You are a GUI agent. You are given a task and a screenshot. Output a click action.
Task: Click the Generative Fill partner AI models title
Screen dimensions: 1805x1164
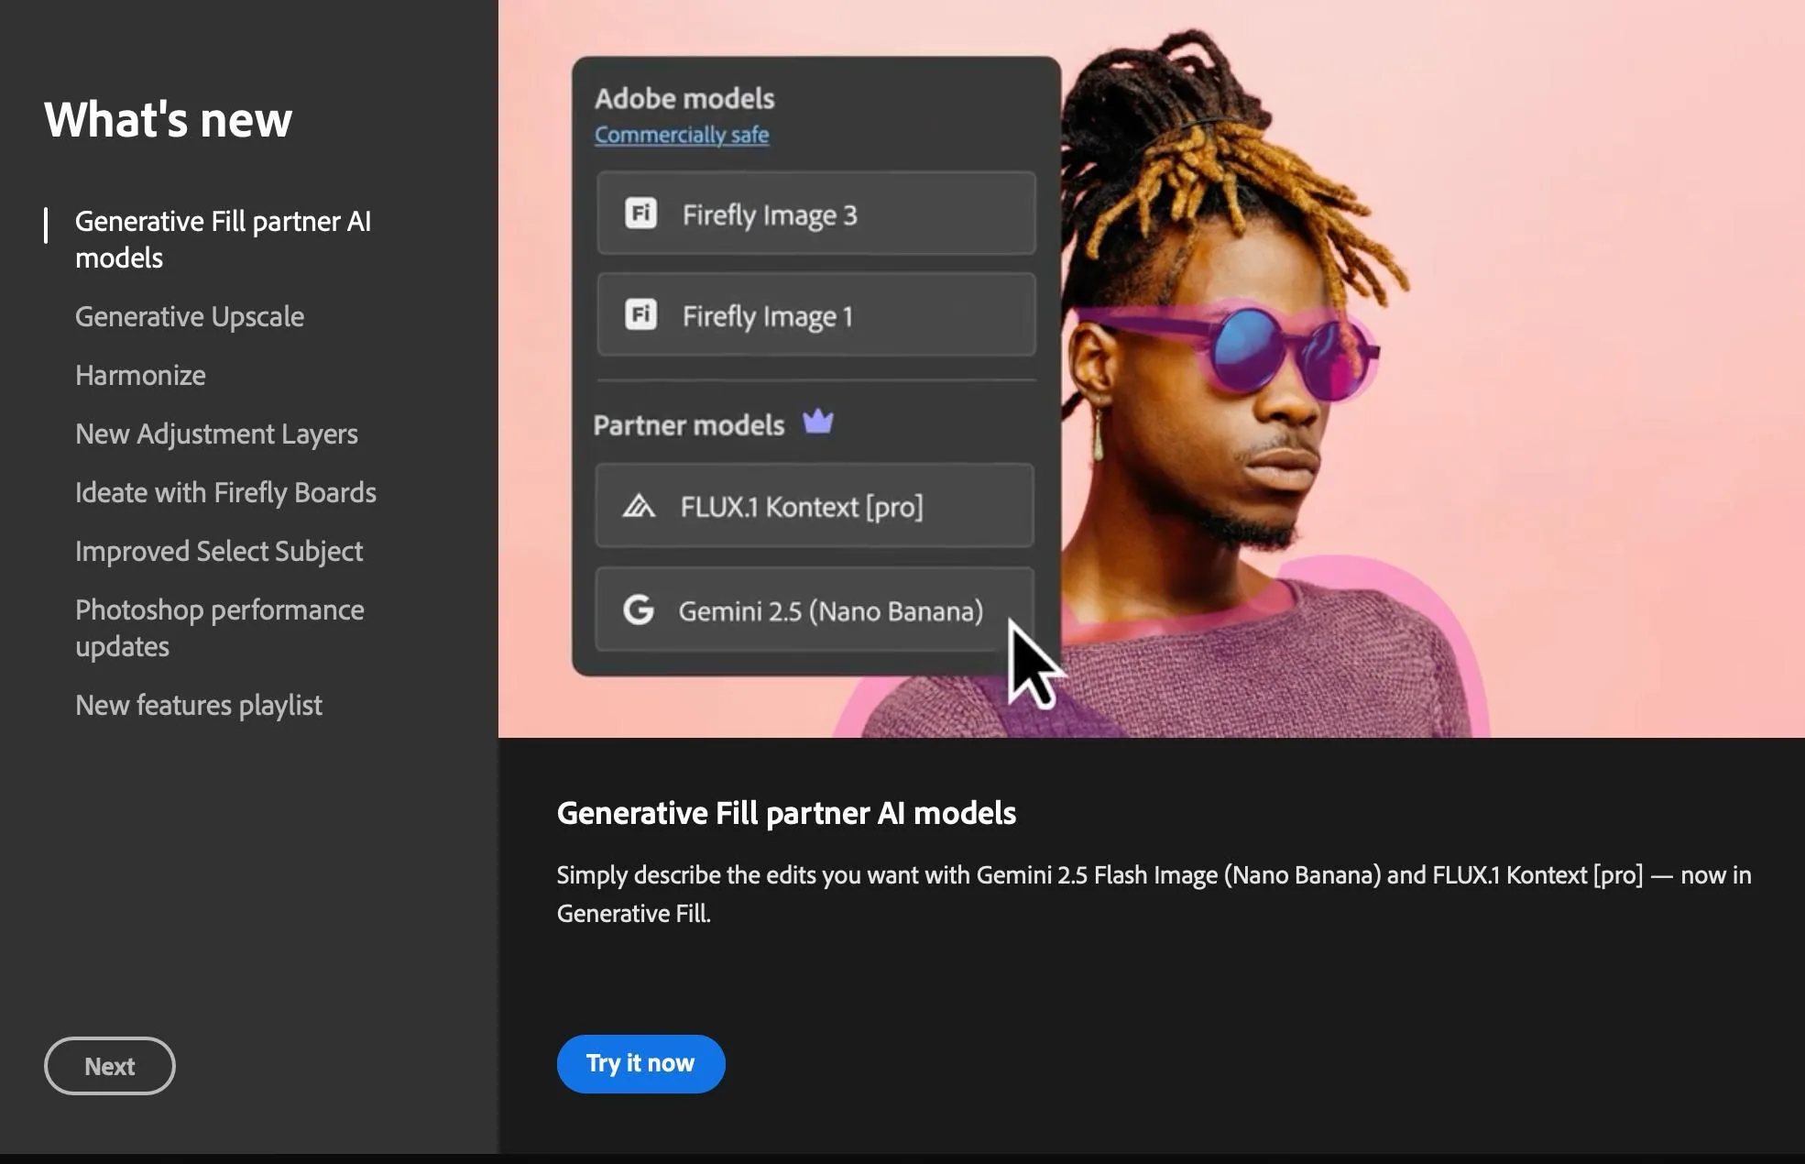[786, 813]
